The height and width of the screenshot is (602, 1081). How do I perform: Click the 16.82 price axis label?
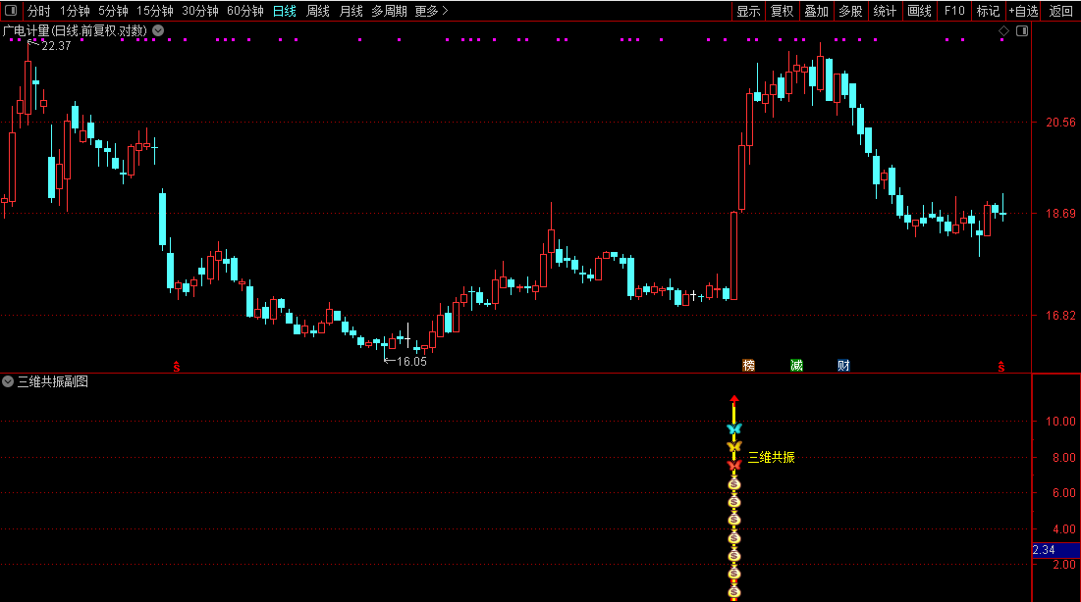point(1060,316)
